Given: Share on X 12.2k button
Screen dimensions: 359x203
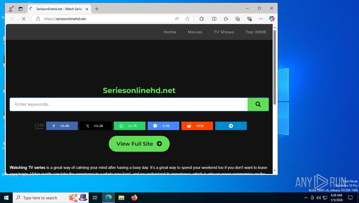Looking at the screenshot, I should [x=96, y=126].
